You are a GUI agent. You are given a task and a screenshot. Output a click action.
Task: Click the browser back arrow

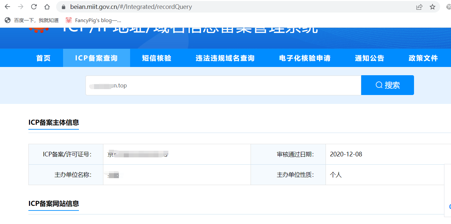click(7, 7)
